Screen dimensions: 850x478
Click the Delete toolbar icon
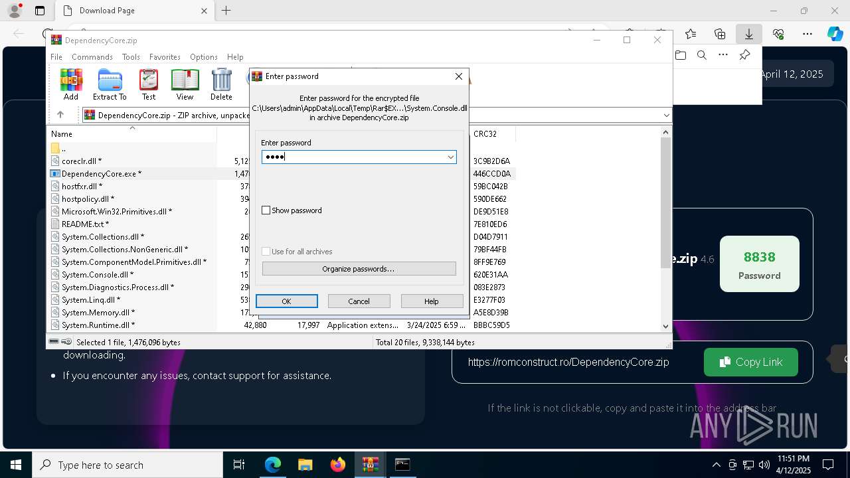[x=221, y=84]
